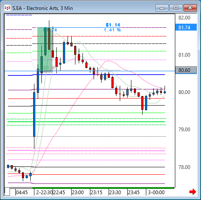Click the 80.00 price scale label

[184, 92]
